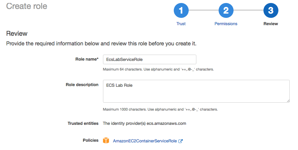Click the Policies label

pos(91,140)
